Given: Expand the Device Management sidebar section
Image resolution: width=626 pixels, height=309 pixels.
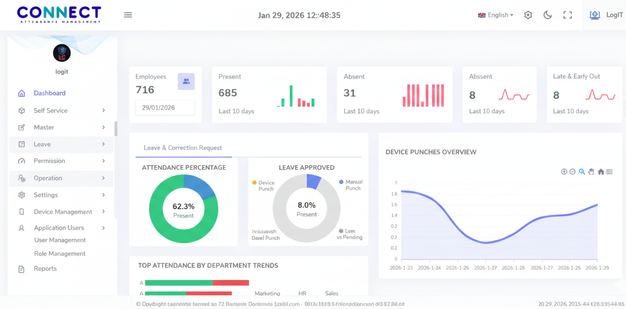Looking at the screenshot, I should click(x=61, y=212).
